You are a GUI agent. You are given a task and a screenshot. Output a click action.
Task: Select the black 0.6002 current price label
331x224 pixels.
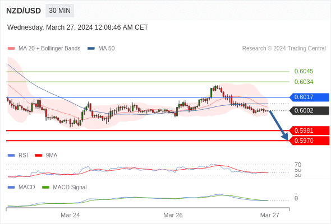[309, 111]
